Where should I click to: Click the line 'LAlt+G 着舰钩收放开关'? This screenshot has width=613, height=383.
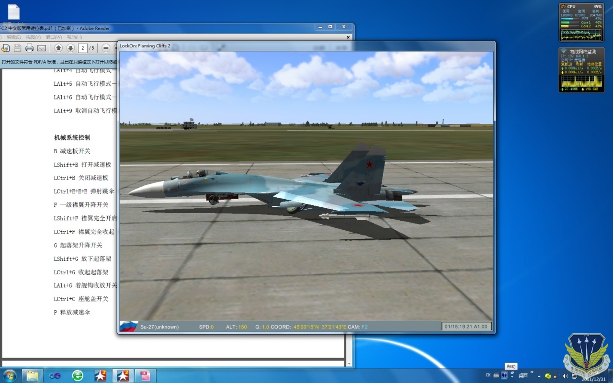[x=85, y=285]
